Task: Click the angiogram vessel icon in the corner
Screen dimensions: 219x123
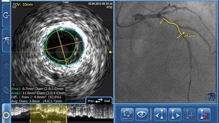Action: click(x=211, y=97)
